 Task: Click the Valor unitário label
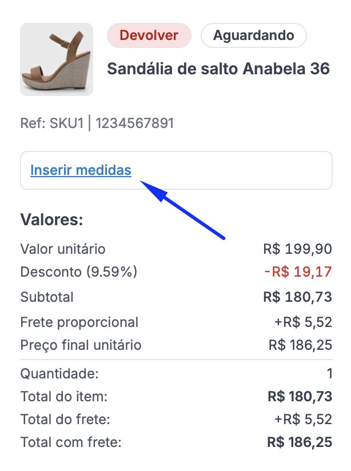pyautogui.click(x=63, y=249)
